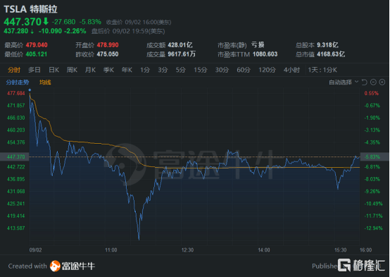
Task: Click the 成交量 value 9617.61万
Action: [x=182, y=54]
